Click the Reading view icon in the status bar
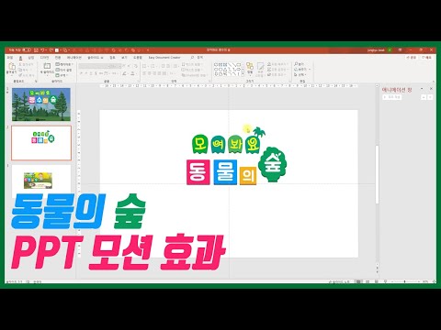 376,281
